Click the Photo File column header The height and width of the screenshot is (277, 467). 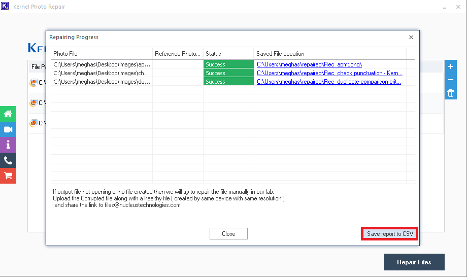[101, 54]
